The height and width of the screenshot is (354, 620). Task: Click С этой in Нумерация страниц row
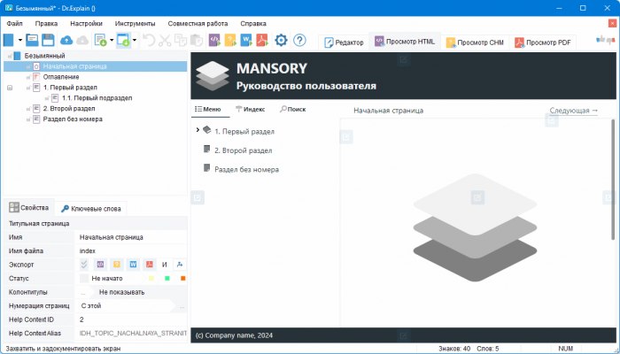coord(91,306)
